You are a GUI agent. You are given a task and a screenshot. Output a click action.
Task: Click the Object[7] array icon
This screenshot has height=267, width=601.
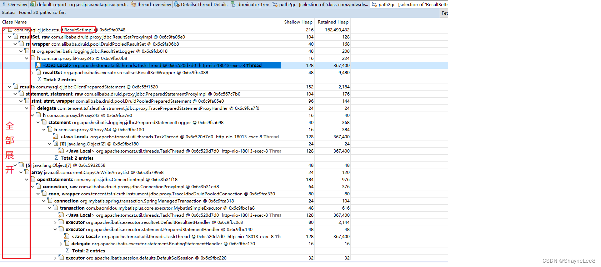(x=21, y=165)
